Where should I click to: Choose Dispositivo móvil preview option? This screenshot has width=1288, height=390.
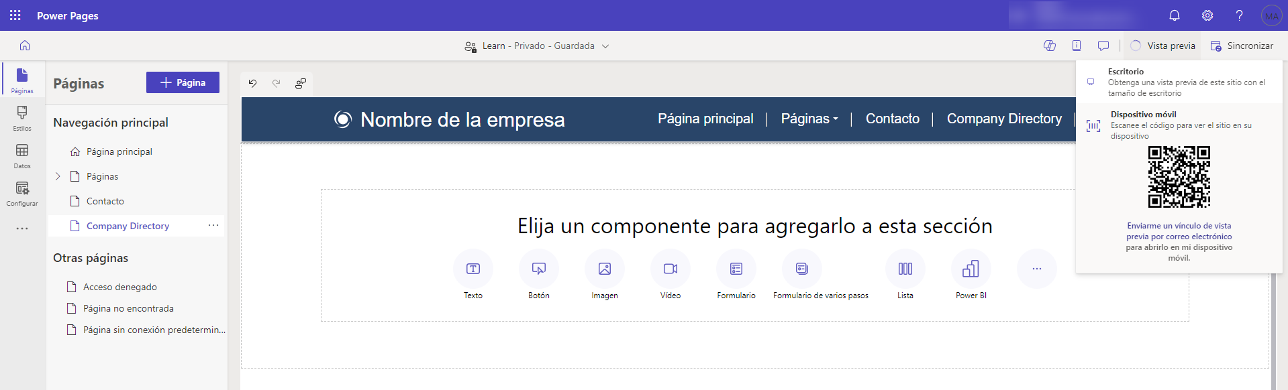pos(1179,125)
